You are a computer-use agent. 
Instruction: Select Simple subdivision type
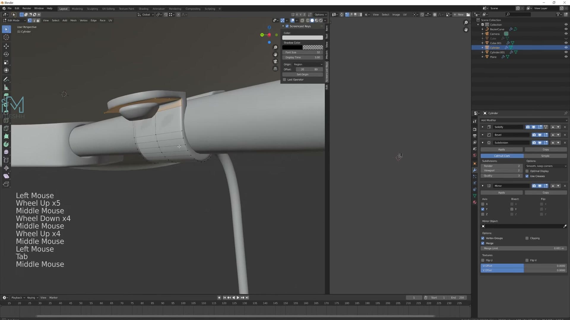545,156
